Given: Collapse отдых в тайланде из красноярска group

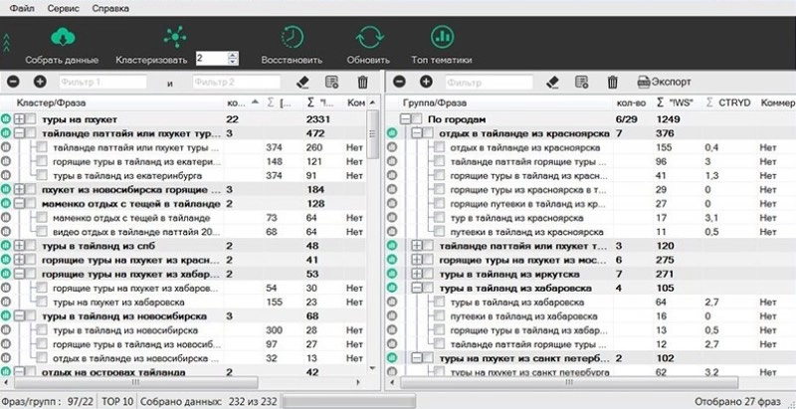Looking at the screenshot, I should point(417,133).
